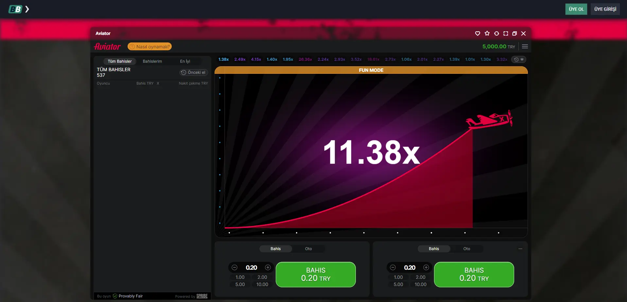
Task: Click the left bet amount field 0.20
Action: coord(251,268)
